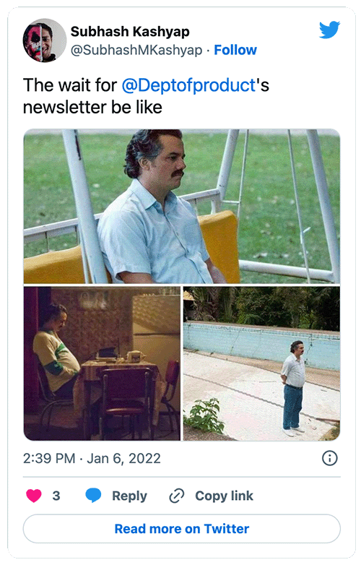
Task: Click the like count number 3
Action: [56, 496]
